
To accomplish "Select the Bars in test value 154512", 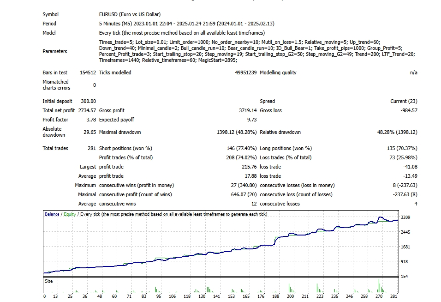I will (x=88, y=72).
